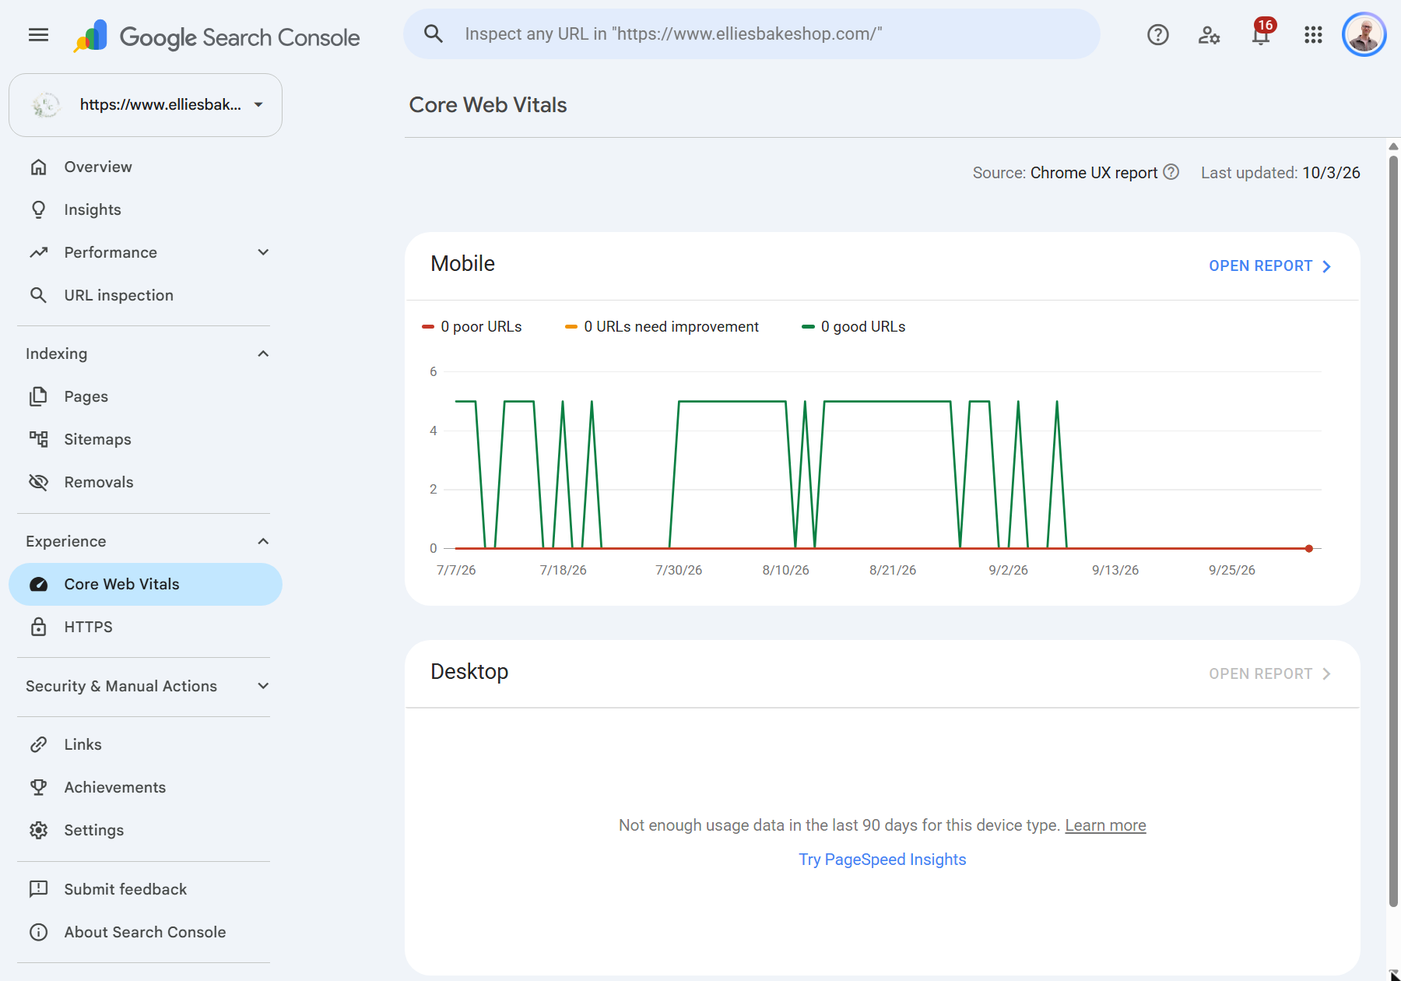Click the Chrome UX report source link
Screen dimensions: 1401x981
(1094, 173)
